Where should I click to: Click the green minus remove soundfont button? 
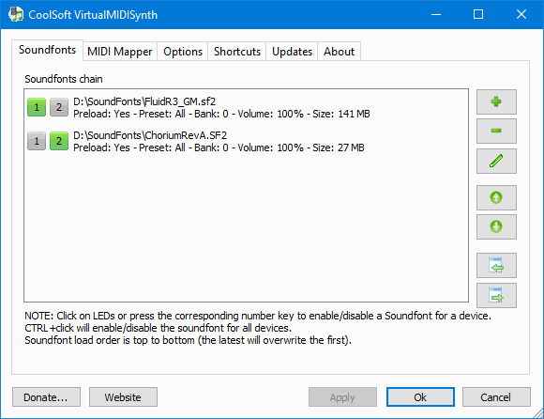tap(496, 131)
